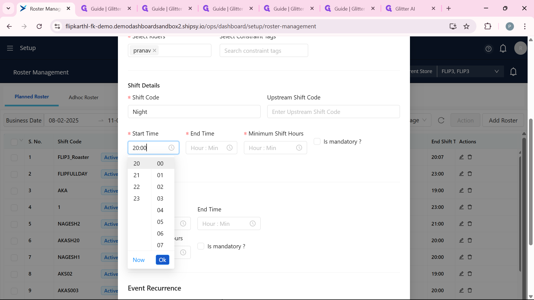Viewport: 534px width, 300px height.
Task: Switch to the Planned Roster tab
Action: coord(32,97)
